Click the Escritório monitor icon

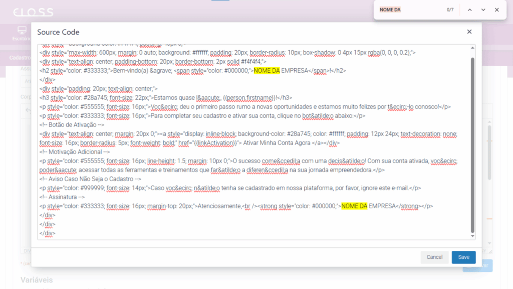point(22,31)
